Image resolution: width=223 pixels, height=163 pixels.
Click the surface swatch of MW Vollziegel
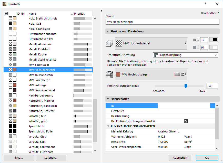pyautogui.click(x=15, y=85)
